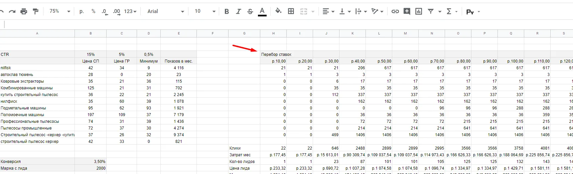Insert a comment using the plus bubble icon
The height and width of the screenshot is (174, 573).
(x=407, y=11)
